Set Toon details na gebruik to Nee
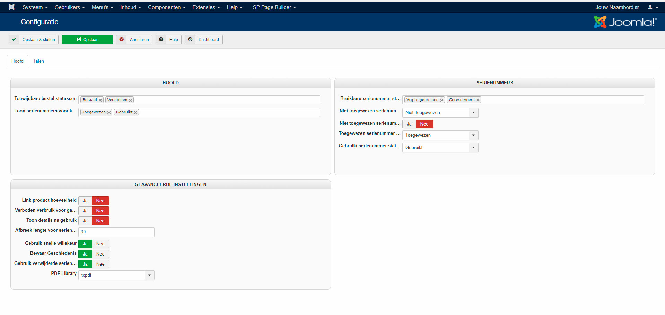Viewport: 665px width, 315px height. 100,221
